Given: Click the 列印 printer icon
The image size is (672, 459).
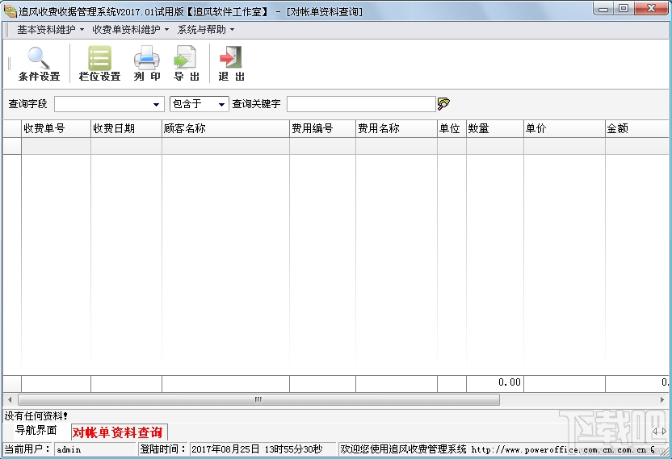Looking at the screenshot, I should click(147, 64).
